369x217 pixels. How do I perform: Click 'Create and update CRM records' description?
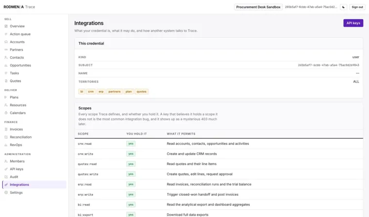[x=192, y=154]
